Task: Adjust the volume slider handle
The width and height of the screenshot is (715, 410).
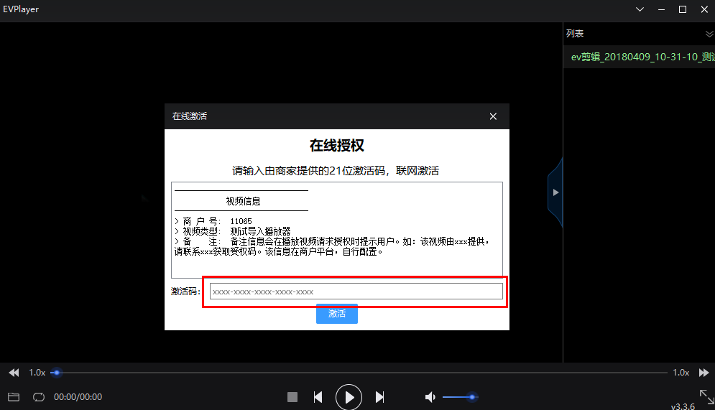Action: pos(471,397)
